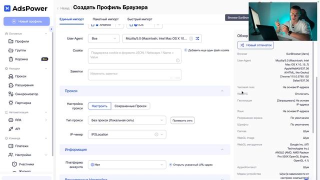Viewport: 320px width, 180px height.
Task: Collapse the Основные sidebar section
Action: (46, 33)
